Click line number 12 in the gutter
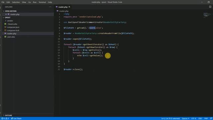213x120 pixels. click(x=59, y=44)
